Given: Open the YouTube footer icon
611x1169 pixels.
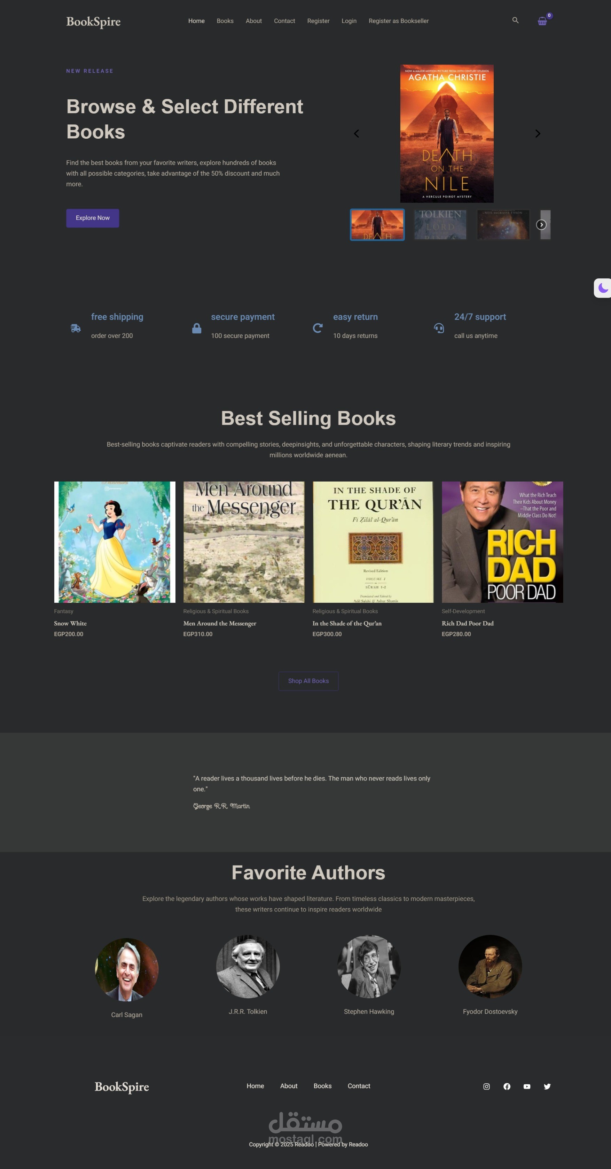Looking at the screenshot, I should [x=527, y=1086].
